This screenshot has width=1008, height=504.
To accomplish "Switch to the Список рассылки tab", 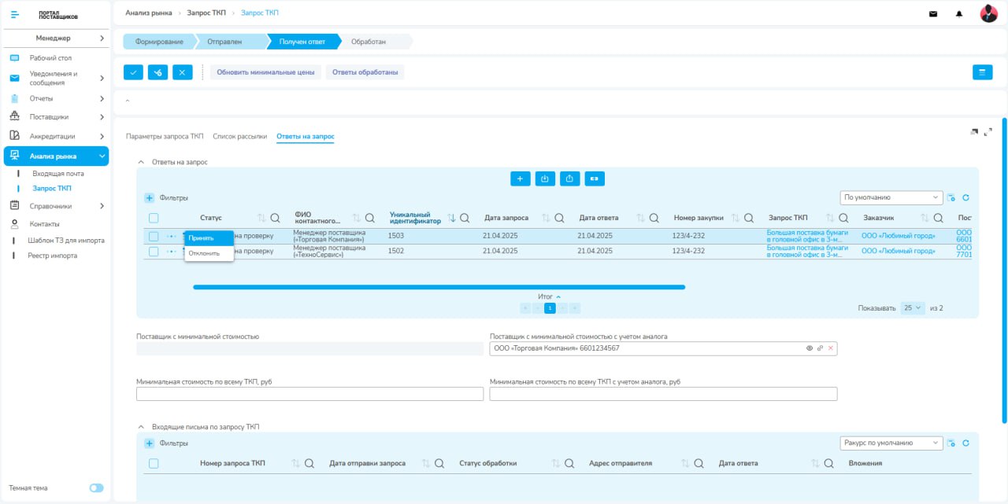I will coord(240,137).
